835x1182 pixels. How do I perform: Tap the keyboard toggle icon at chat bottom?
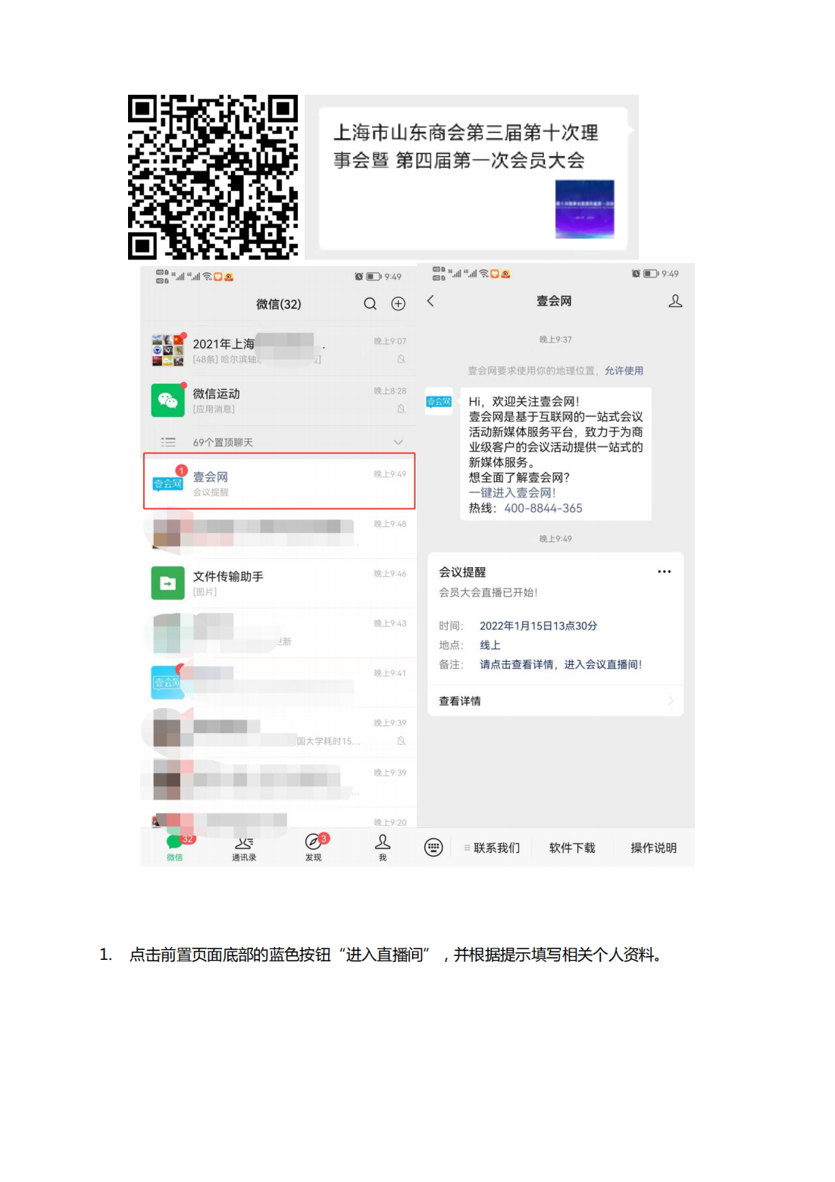tap(433, 848)
